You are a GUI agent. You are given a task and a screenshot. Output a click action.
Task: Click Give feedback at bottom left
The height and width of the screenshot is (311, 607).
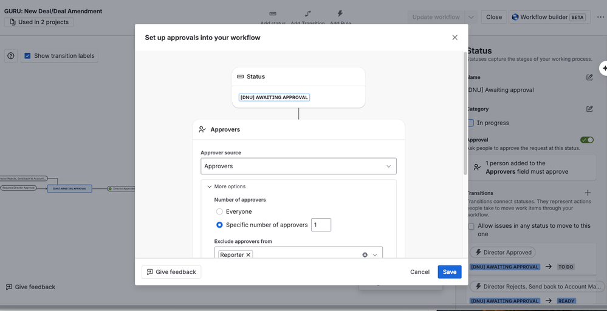click(x=30, y=287)
